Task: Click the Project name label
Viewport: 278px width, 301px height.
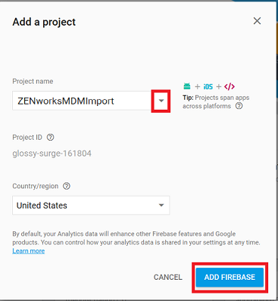Action: [x=33, y=81]
